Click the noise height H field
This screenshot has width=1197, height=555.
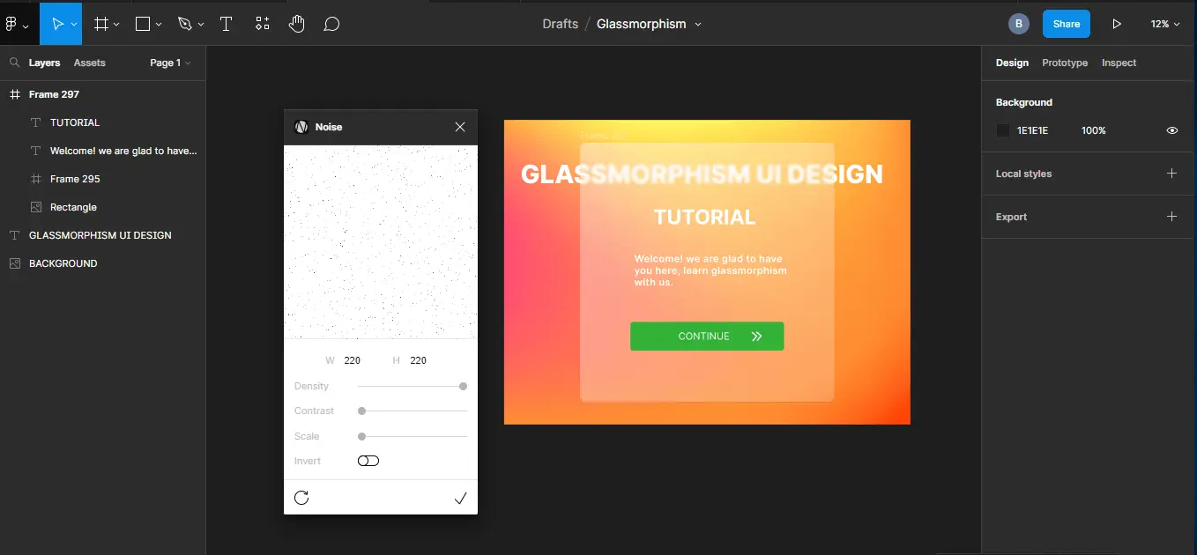pos(418,360)
